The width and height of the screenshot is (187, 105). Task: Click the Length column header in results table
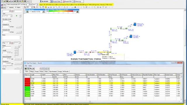pos(36,75)
